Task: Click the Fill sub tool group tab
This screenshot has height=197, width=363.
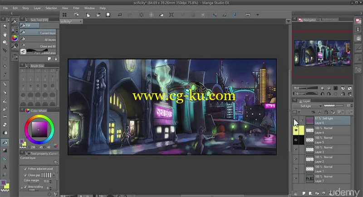Action: [x=29, y=25]
